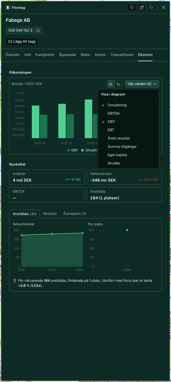Switch to Årsrapport 10 sub-tab
The height and width of the screenshot is (382, 171).
[75, 214]
